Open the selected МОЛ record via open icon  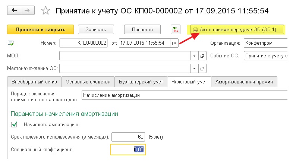pyautogui.click(x=202, y=56)
